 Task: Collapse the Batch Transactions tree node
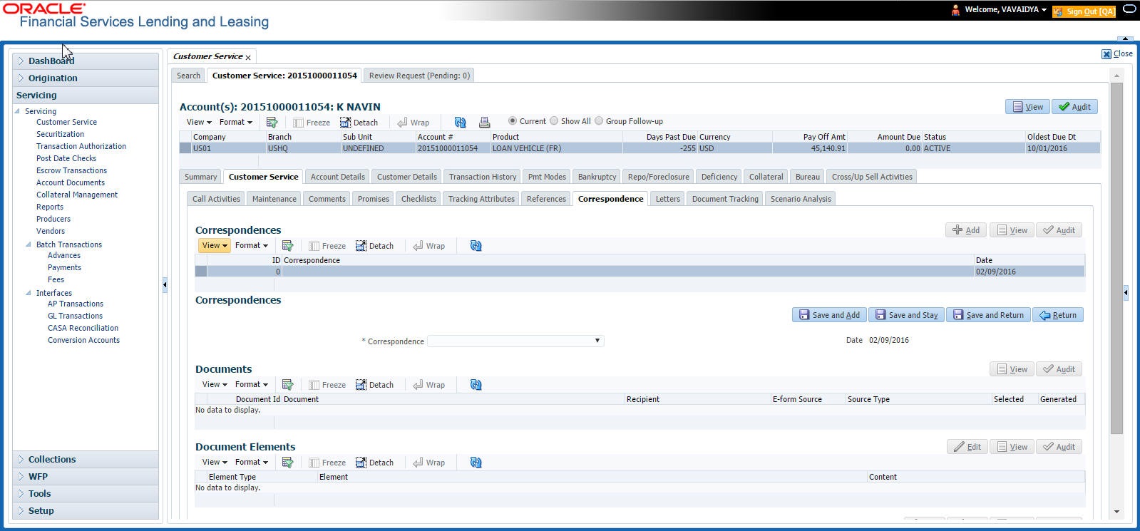click(x=29, y=244)
